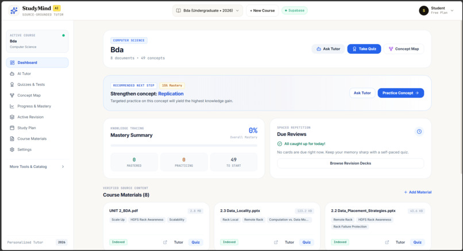Click the 49 To Start tile
This screenshot has width=463, height=251.
pos(234,162)
